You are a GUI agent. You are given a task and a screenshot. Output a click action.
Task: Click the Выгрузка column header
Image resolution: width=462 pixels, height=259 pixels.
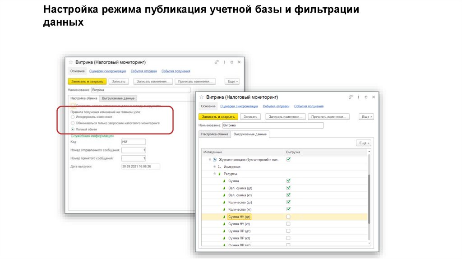point(293,152)
